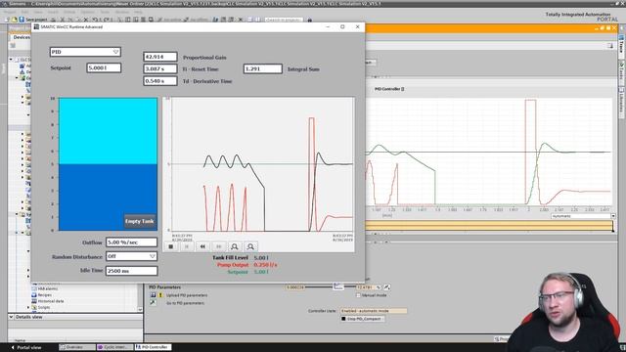Zoom out on the trend view
Screen dimensions: 626x352
[250, 246]
